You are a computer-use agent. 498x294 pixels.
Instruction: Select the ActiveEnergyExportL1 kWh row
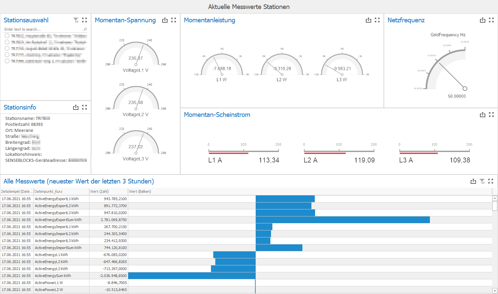click(x=246, y=199)
